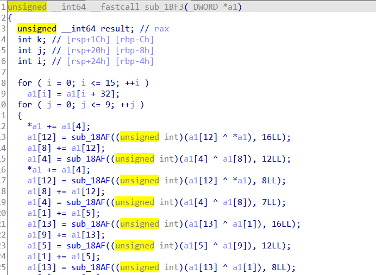The height and width of the screenshot is (275, 376).
Task: Click the __fastcall calling convention keyword
Action: pyautogui.click(x=115, y=7)
